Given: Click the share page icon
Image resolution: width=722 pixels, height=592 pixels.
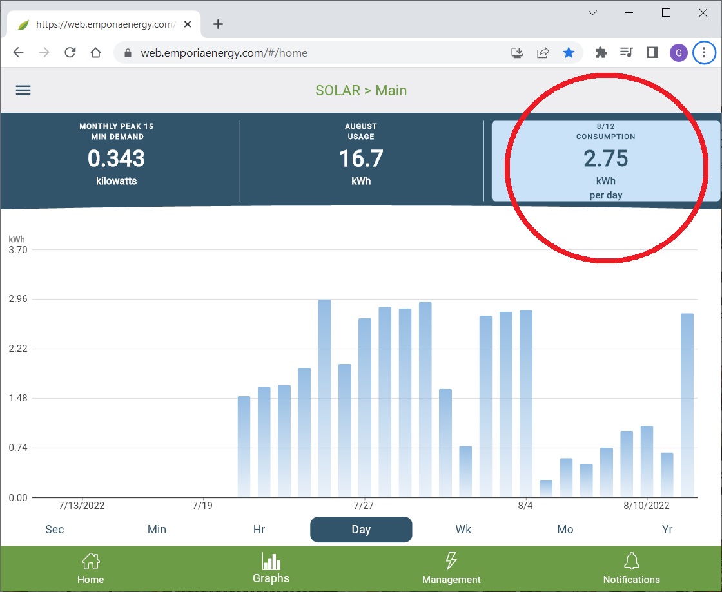Looking at the screenshot, I should tap(543, 53).
